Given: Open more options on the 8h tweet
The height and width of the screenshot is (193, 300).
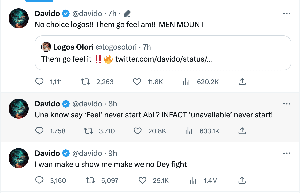Looking at the screenshot, I should (287, 104).
